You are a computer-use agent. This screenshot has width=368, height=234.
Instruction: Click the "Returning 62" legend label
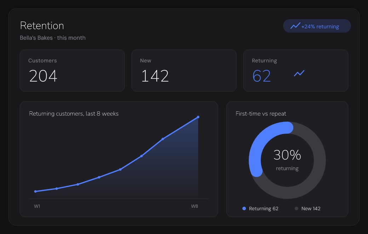pos(264,208)
